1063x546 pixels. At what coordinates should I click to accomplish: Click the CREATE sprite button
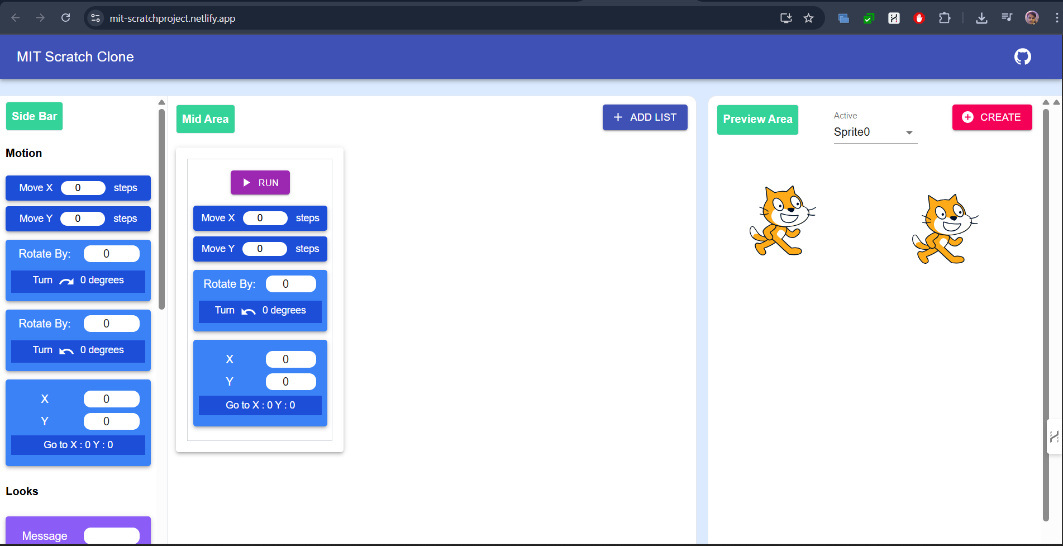(992, 117)
